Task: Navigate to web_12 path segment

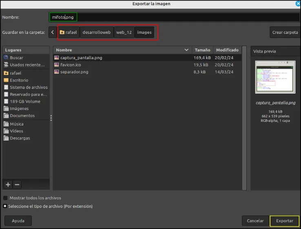Action: coord(124,32)
